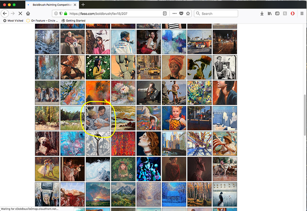Save this page to Pocket
Image resolution: width=307 pixels, height=211 pixels.
tap(181, 14)
